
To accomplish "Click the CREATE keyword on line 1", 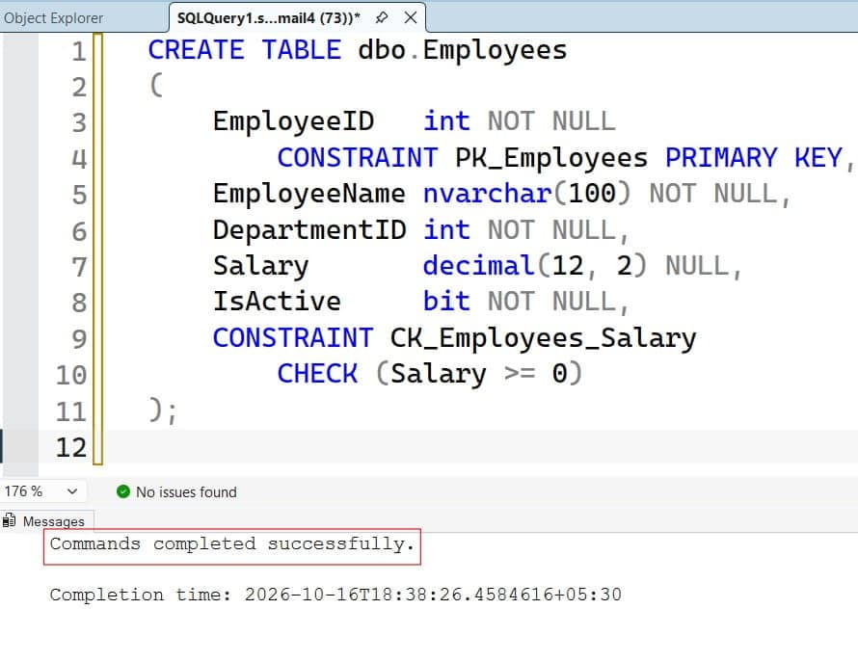I will pos(196,50).
